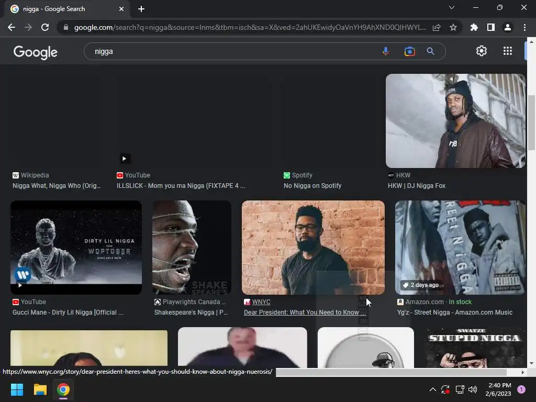
Task: Click the Chrome icon on the taskbar
Action: point(63,389)
